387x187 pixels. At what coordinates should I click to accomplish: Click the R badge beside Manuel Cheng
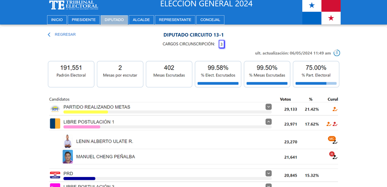(x=332, y=154)
